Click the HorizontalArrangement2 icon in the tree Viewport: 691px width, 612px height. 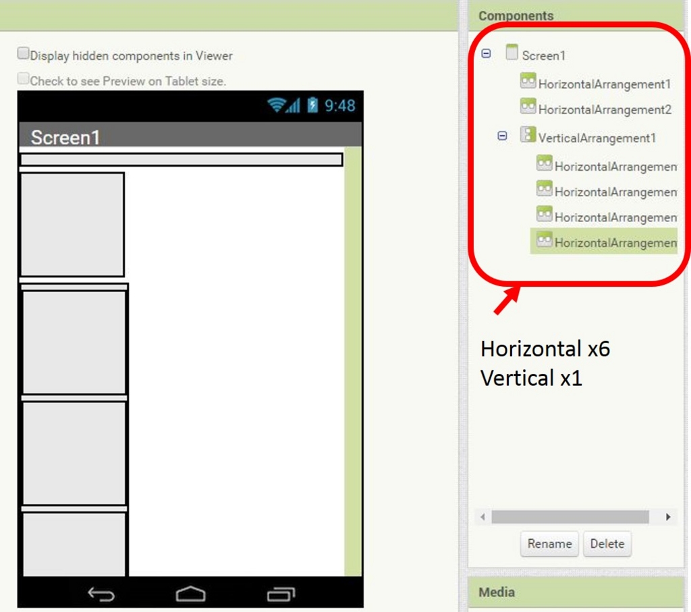coord(528,106)
